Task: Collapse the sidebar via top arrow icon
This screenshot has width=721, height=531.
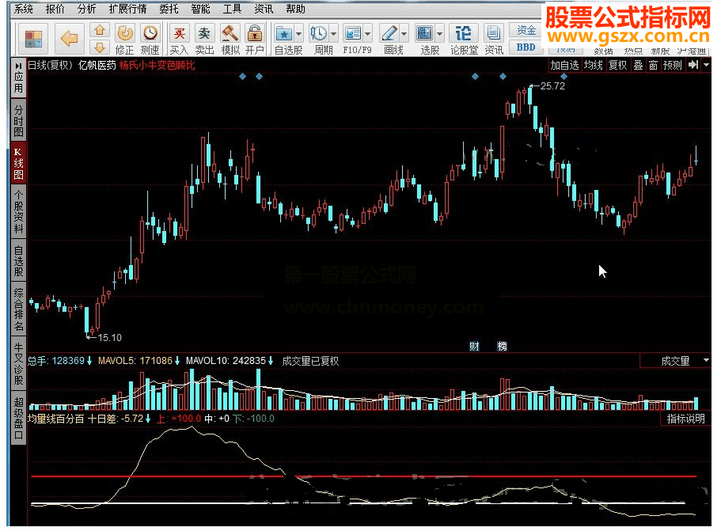Action: click(18, 66)
